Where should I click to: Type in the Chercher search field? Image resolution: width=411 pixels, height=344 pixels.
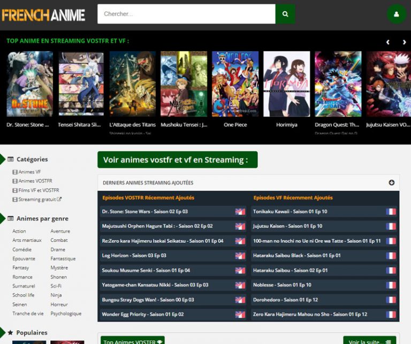(x=186, y=14)
